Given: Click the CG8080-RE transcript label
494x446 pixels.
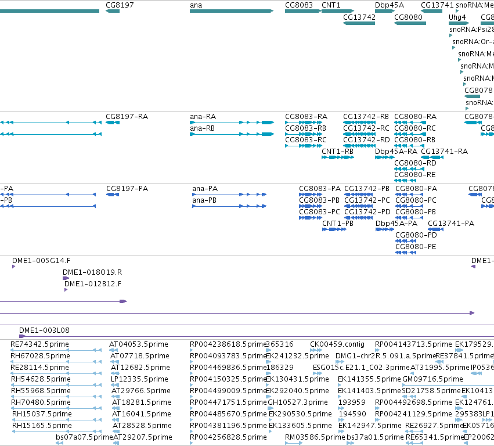Looking at the screenshot, I should (x=415, y=175).
